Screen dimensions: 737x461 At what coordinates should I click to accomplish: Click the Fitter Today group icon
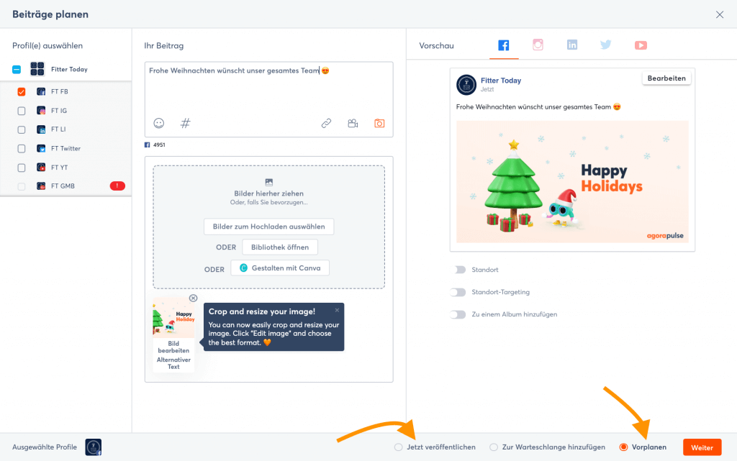(x=37, y=69)
